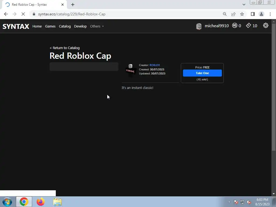
Task: Click the site lock icon
Action: 34,14
